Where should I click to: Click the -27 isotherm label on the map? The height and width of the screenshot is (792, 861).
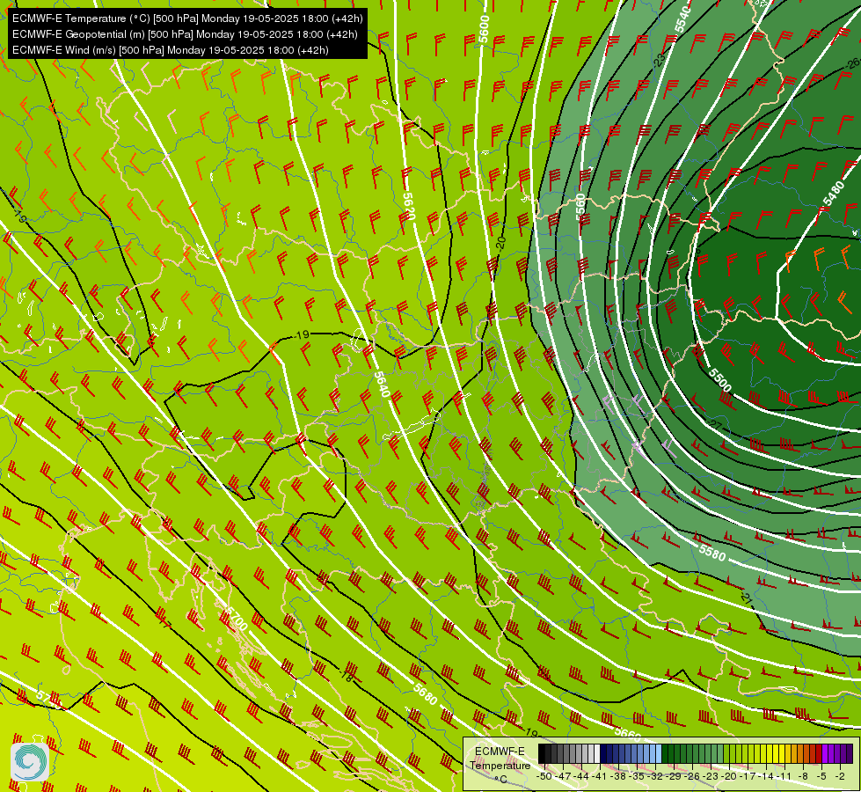coord(714,424)
